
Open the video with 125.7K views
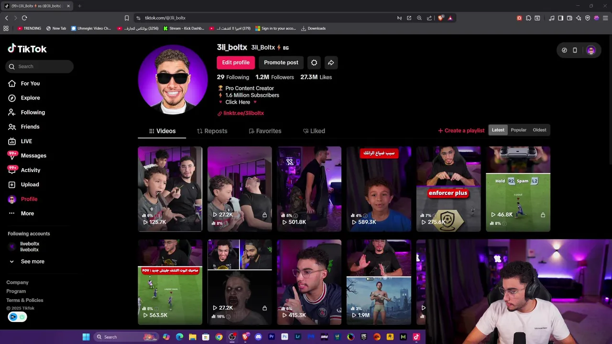[170, 189]
